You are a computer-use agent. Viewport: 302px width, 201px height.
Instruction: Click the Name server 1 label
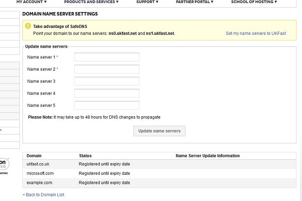click(x=41, y=57)
